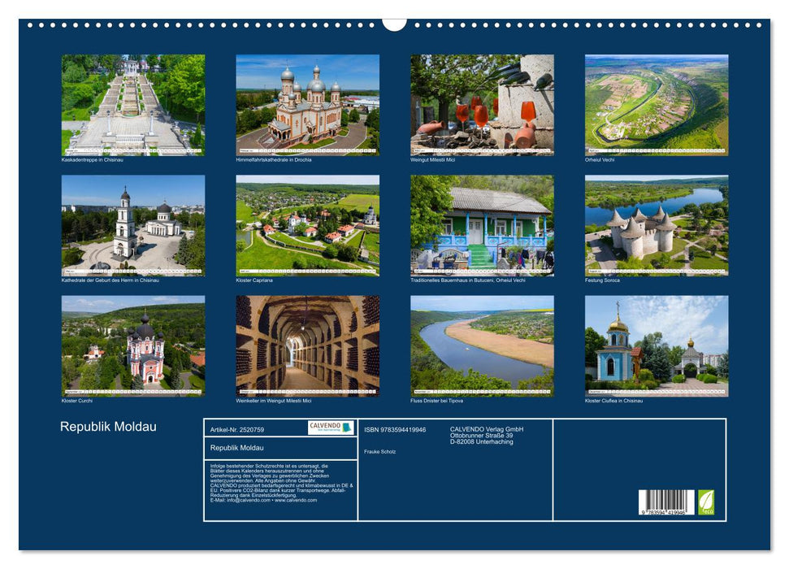Viewport: 789px width, 569px height.
Task: Click the barcode image
Action: coord(667,502)
